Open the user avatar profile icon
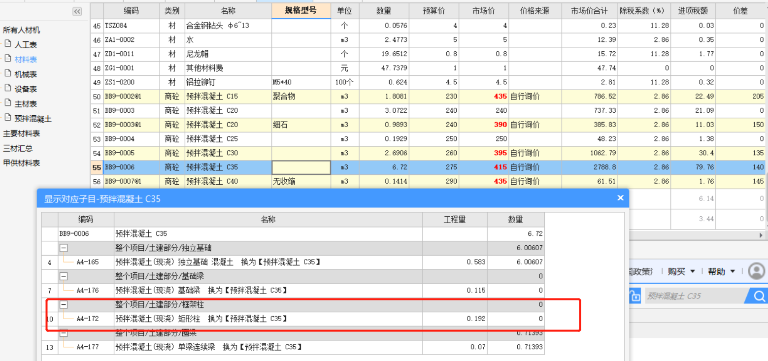The image size is (768, 361). (757, 271)
